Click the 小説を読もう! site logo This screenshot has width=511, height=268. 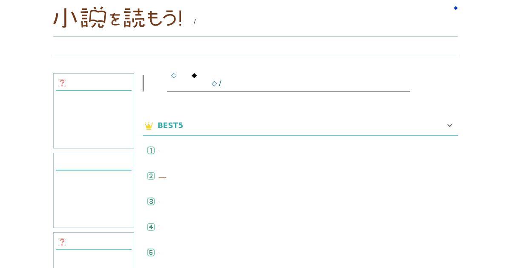click(118, 18)
